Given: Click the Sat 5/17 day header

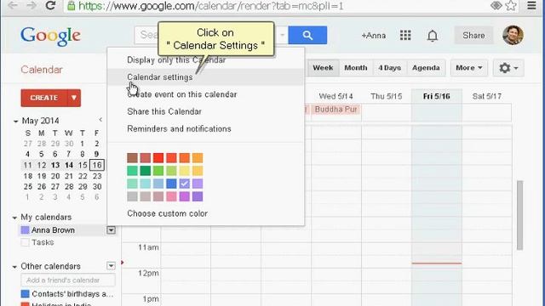Looking at the screenshot, I should coord(487,96).
